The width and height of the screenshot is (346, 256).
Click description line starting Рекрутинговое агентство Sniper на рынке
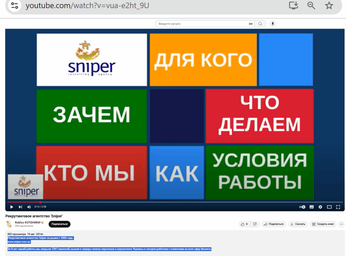pyautogui.click(x=41, y=238)
